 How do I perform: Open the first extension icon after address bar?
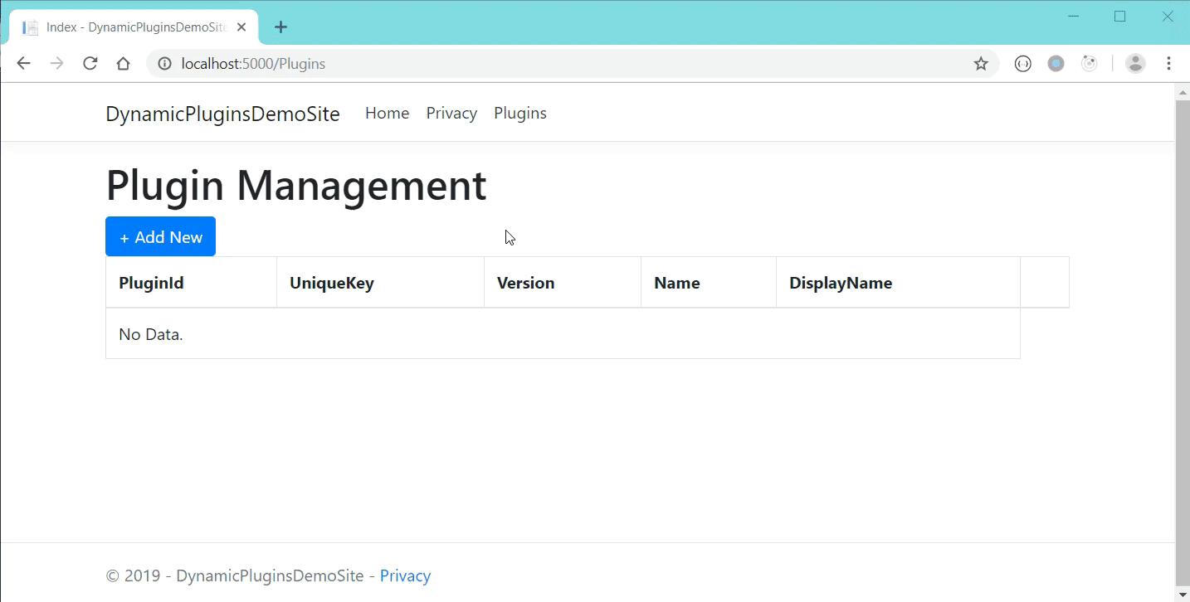(x=1023, y=64)
